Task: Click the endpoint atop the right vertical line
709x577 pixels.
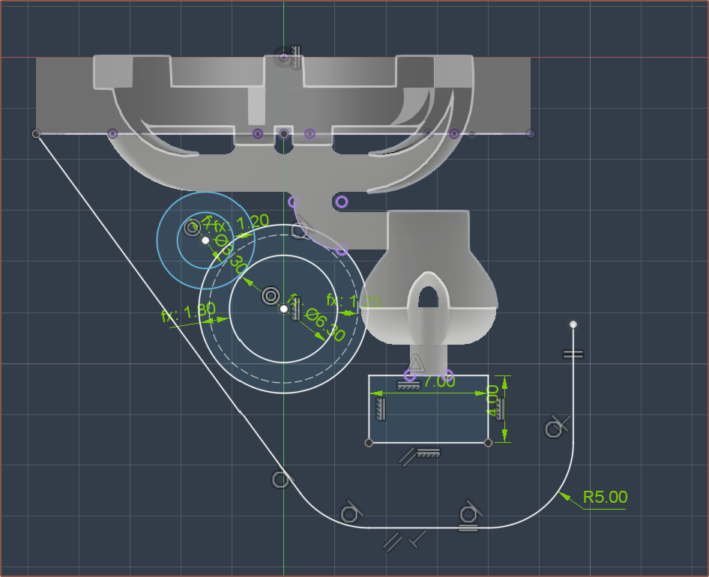Action: coord(573,324)
